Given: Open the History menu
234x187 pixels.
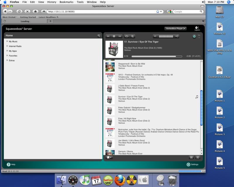Looking at the screenshot, I should tap(52, 2).
